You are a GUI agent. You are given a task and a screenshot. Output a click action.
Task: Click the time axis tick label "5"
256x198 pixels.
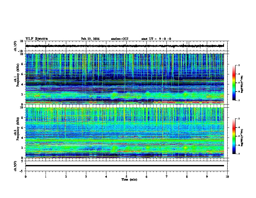tap(126, 177)
